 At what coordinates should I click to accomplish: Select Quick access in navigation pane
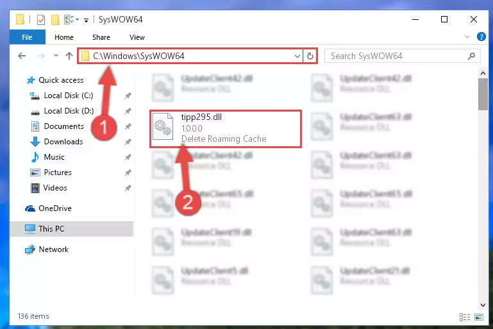click(61, 80)
